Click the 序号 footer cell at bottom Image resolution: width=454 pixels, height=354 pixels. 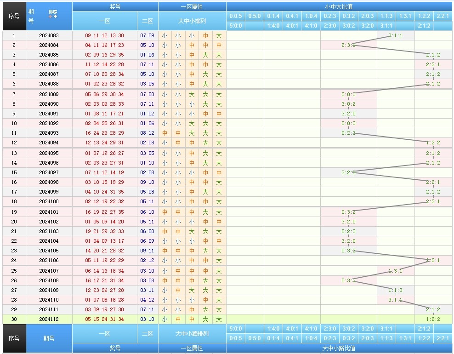coord(14,338)
